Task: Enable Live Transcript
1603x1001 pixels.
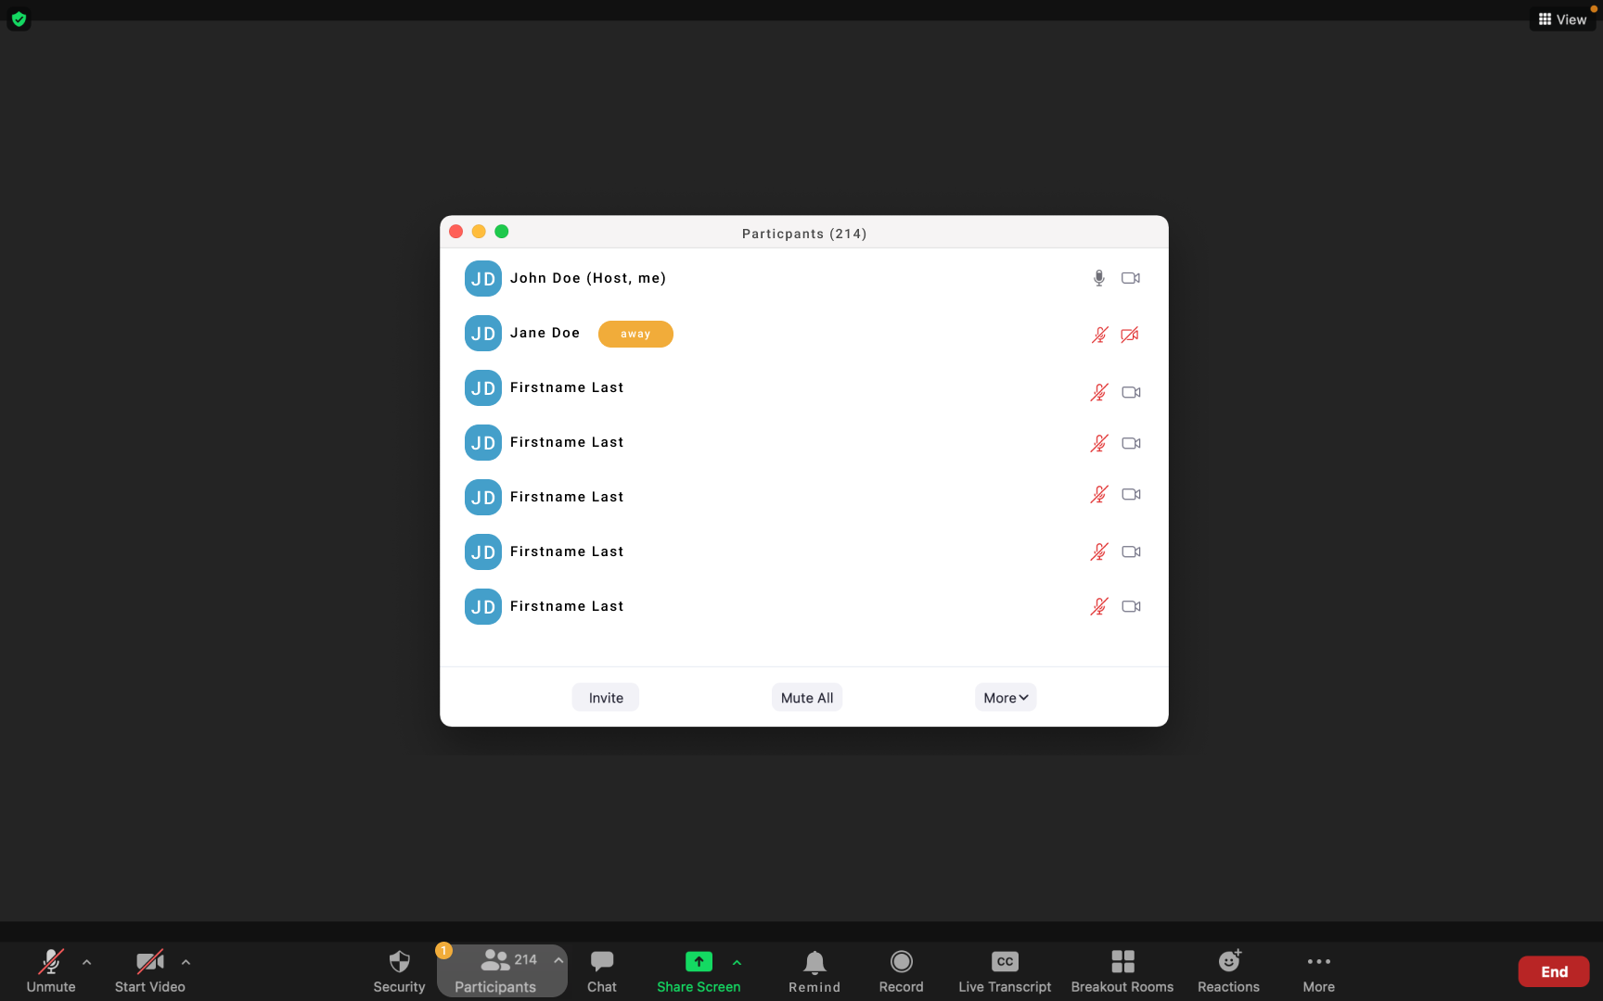Action: point(1004,970)
